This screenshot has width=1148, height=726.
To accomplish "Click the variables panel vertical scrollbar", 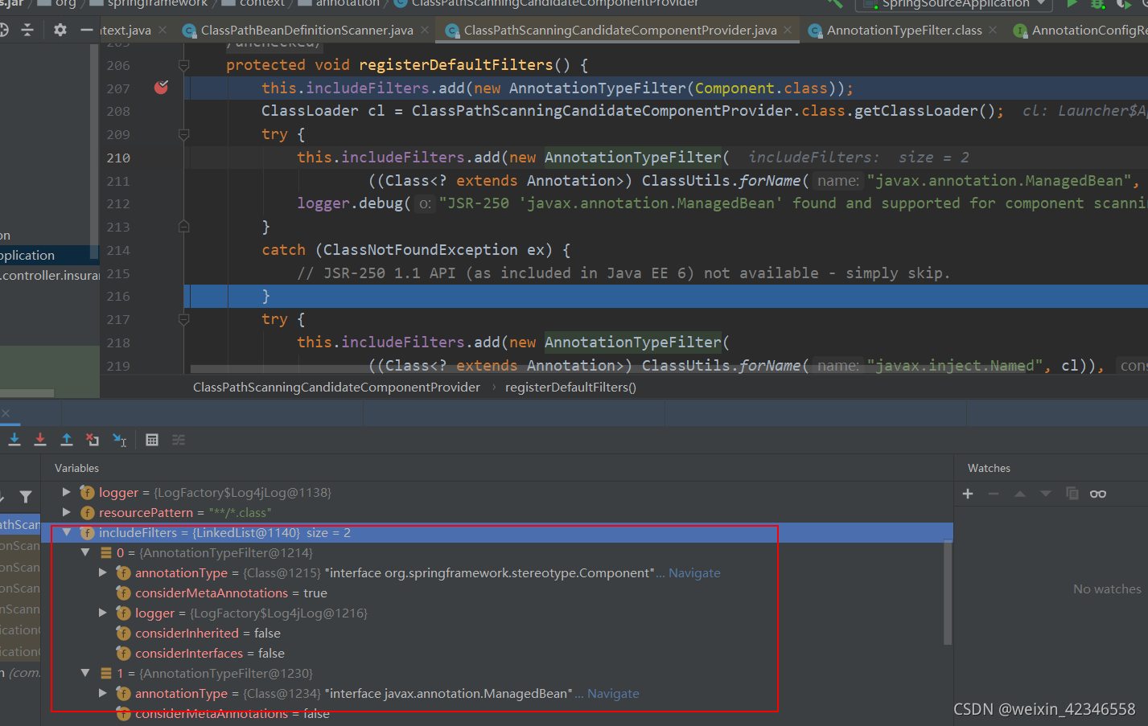I will click(x=948, y=592).
